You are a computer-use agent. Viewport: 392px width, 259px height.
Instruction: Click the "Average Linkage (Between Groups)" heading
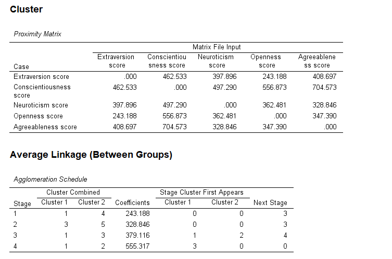pos(91,155)
